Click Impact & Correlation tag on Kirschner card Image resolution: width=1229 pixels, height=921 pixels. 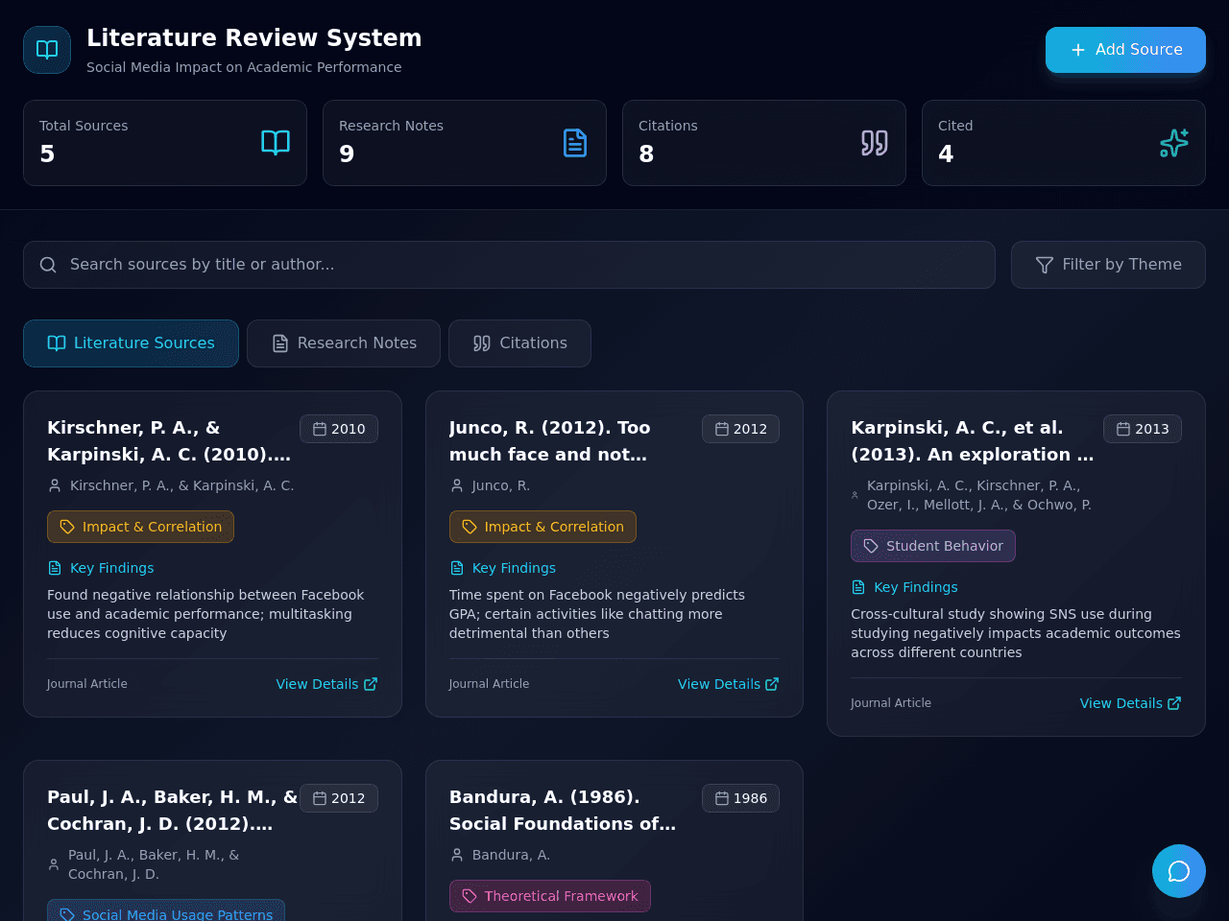point(140,527)
